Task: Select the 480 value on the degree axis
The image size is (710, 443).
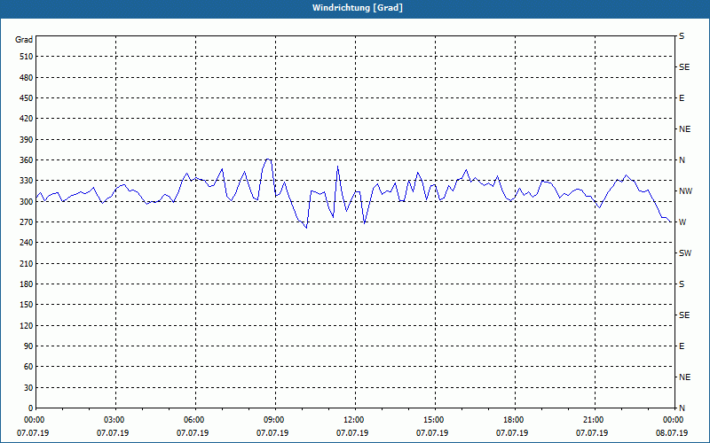Action: click(27, 78)
